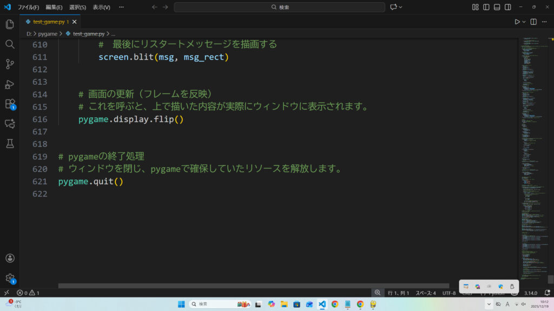Viewport: 554px width, 311px height.
Task: Expand the run button dropdown arrow
Action: pos(524,22)
